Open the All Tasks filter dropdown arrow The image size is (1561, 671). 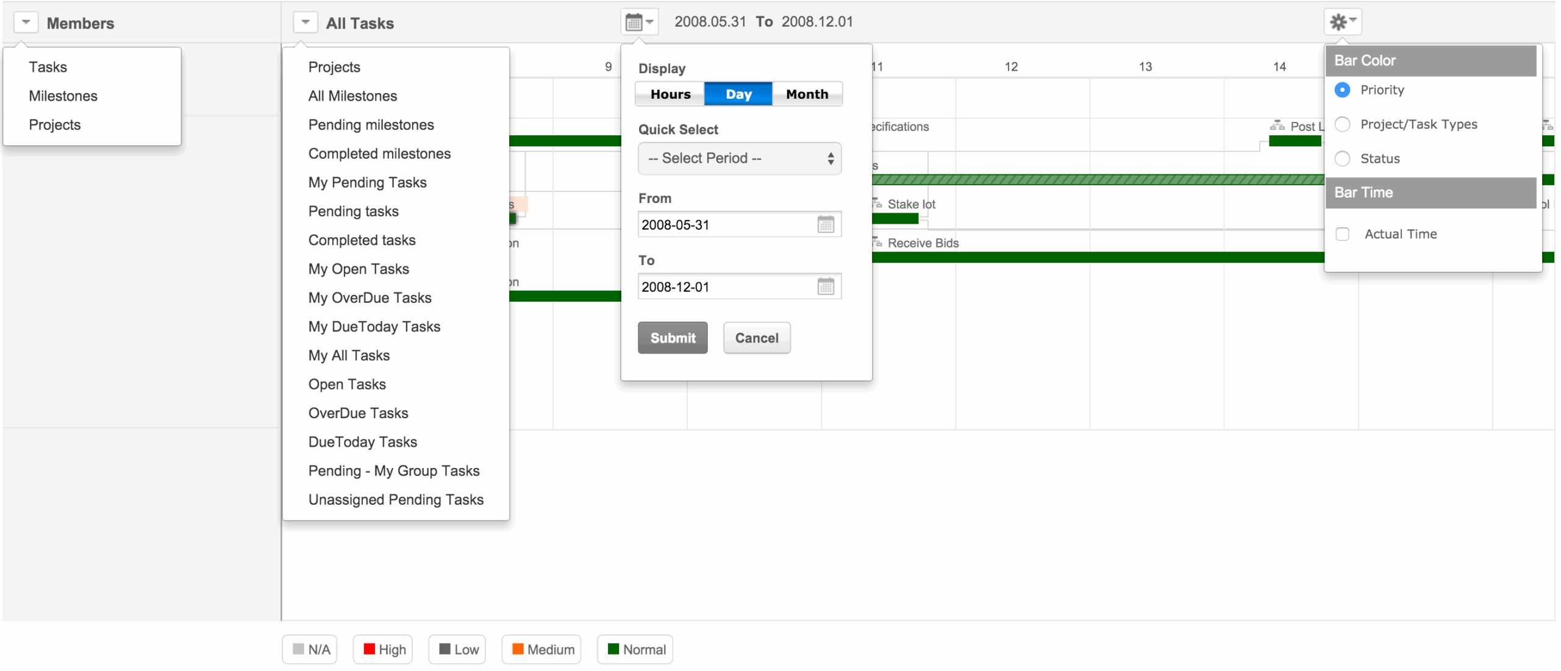(x=305, y=21)
